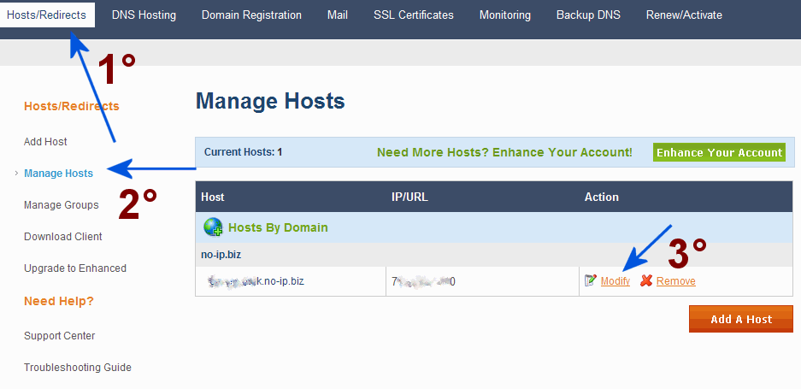Click Download Client sidebar link
This screenshot has width=801, height=389.
63,237
